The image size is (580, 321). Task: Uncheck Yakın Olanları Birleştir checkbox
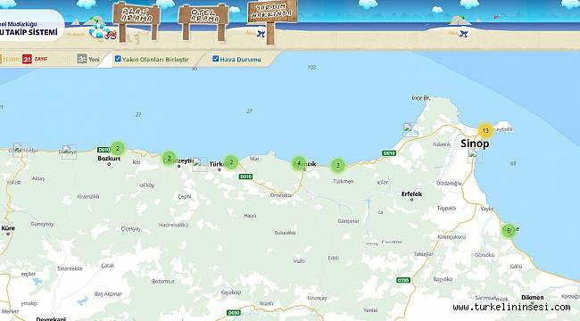[118, 59]
